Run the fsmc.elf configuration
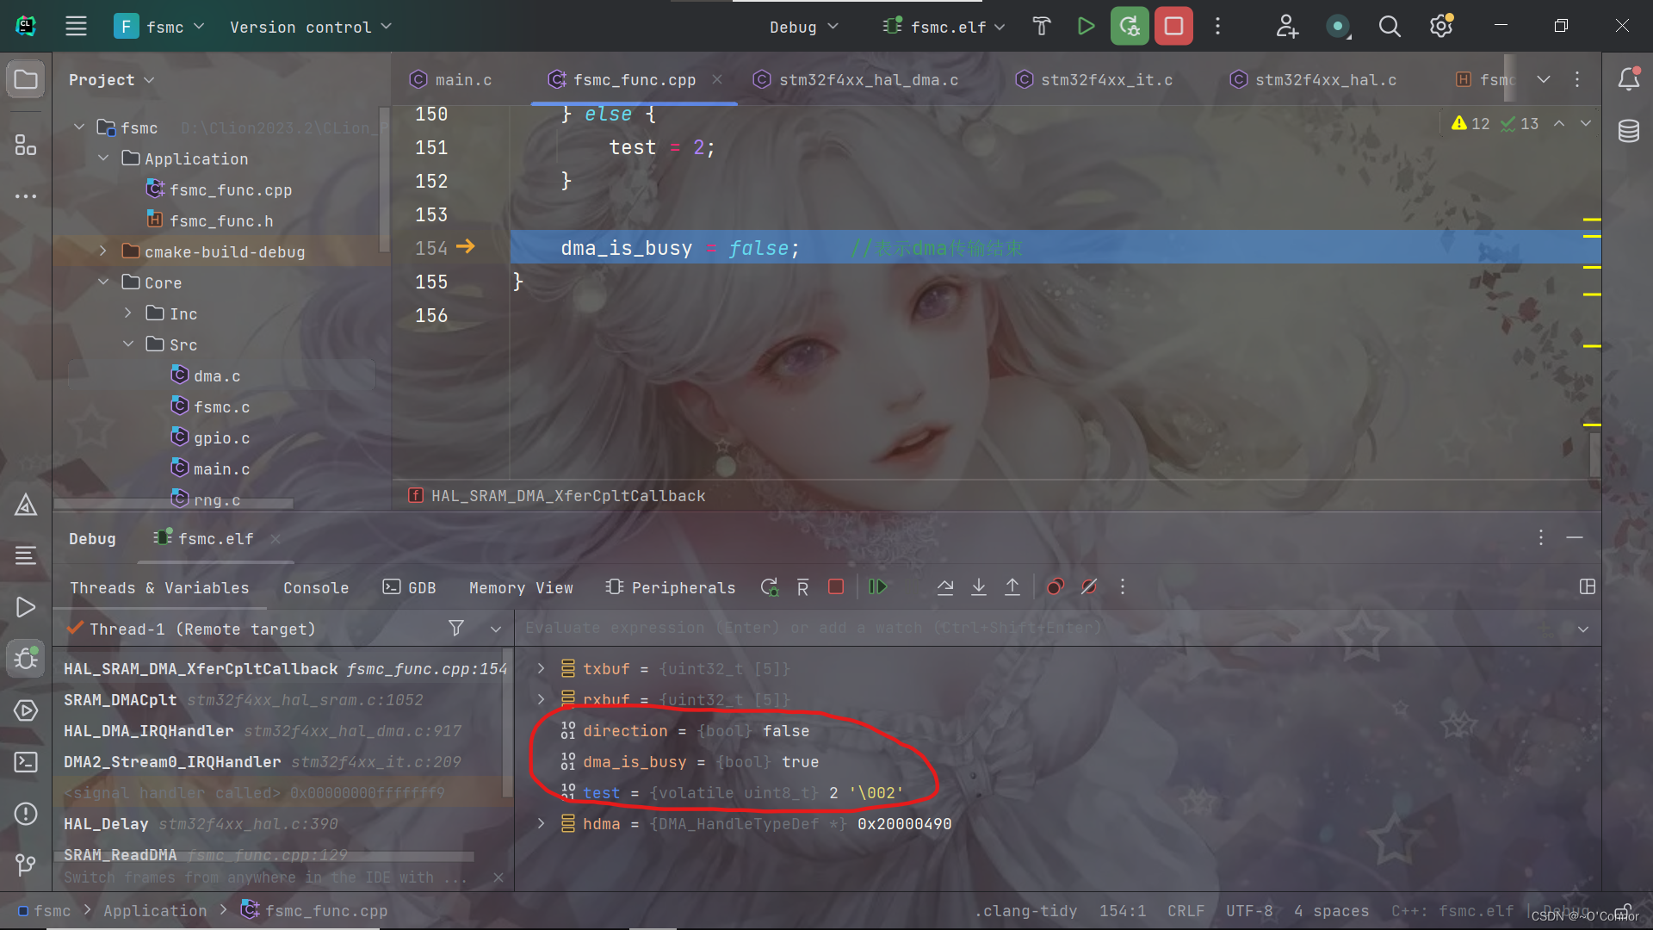Image resolution: width=1653 pixels, height=930 pixels. [x=1085, y=26]
